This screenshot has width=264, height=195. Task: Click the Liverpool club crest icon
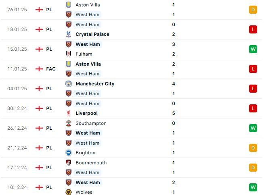coord(69,113)
